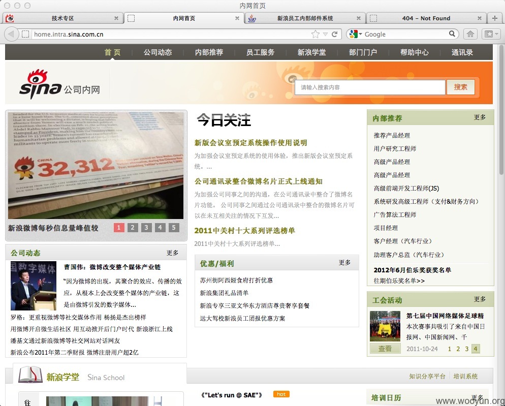Open 苏州街阿西娅食府打折优惠 link
The width and height of the screenshot is (505, 406).
(236, 280)
